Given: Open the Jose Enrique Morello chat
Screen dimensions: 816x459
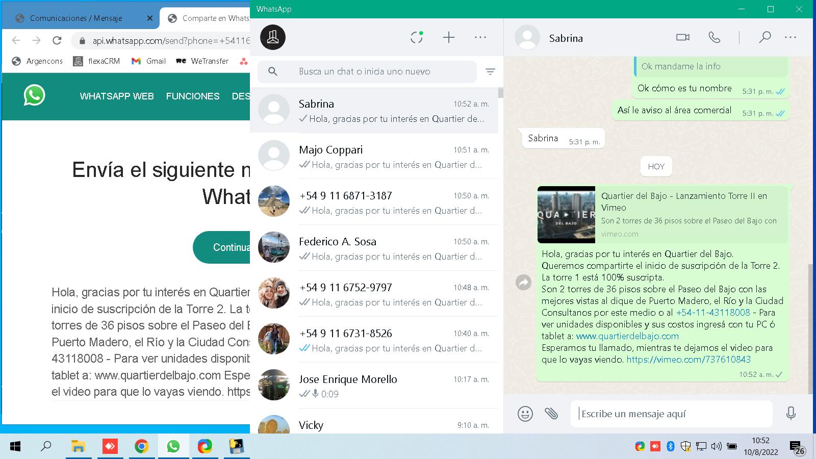Looking at the screenshot, I should pyautogui.click(x=374, y=386).
